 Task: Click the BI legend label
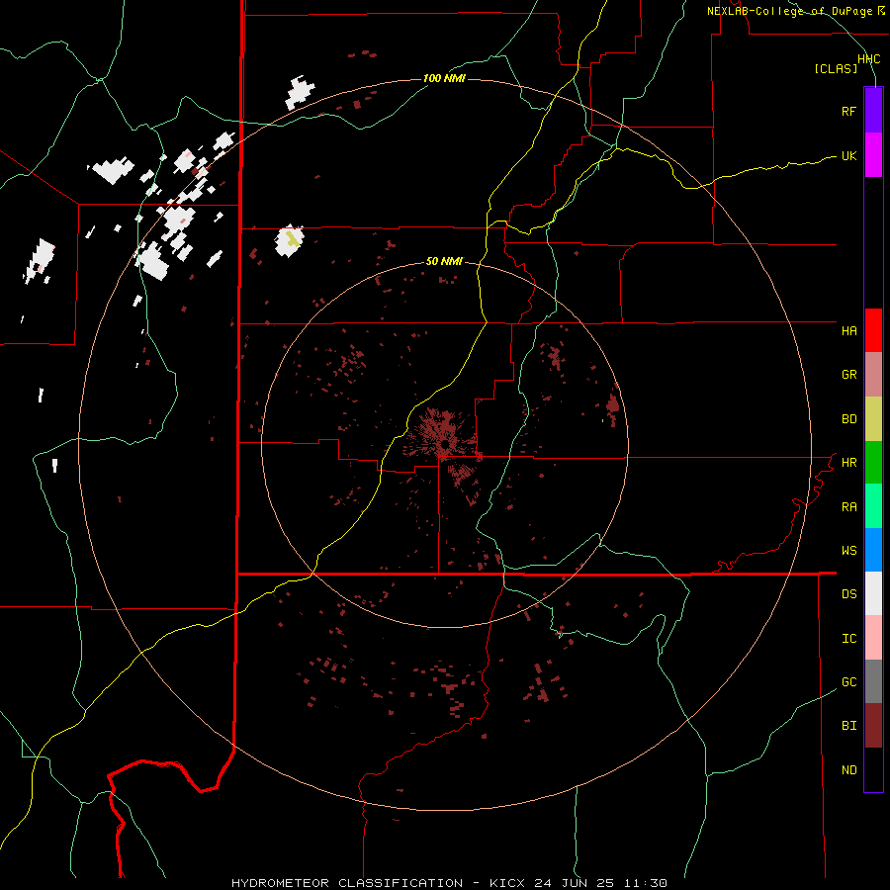(848, 726)
